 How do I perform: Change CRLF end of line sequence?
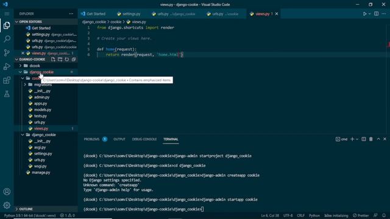300,215
